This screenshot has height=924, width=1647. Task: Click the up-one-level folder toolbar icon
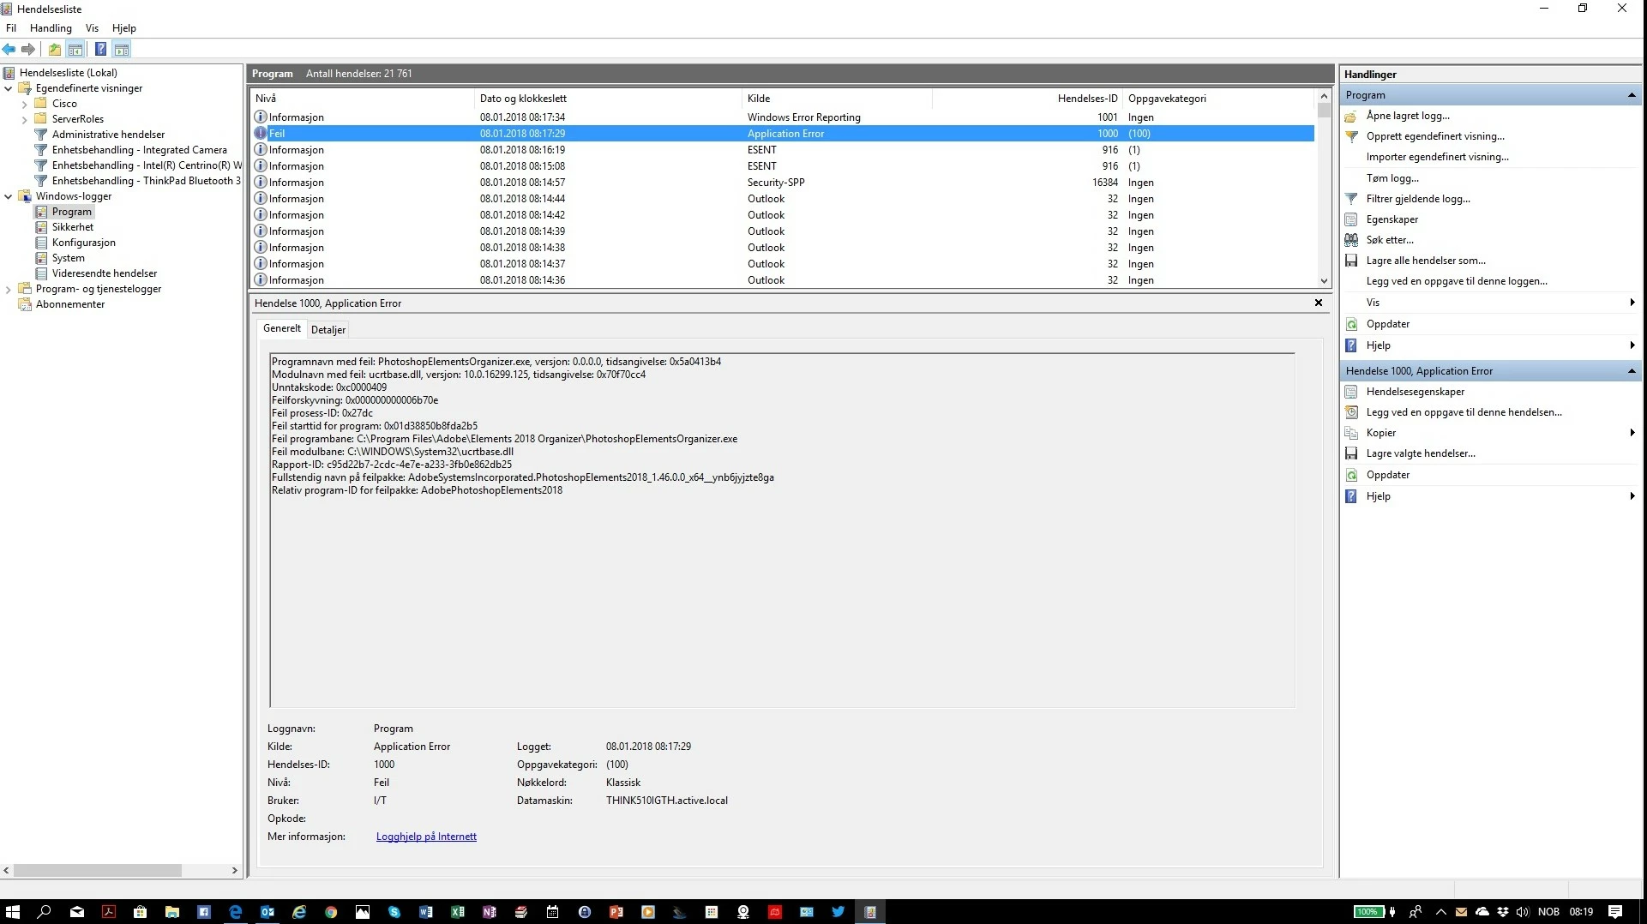(x=55, y=50)
